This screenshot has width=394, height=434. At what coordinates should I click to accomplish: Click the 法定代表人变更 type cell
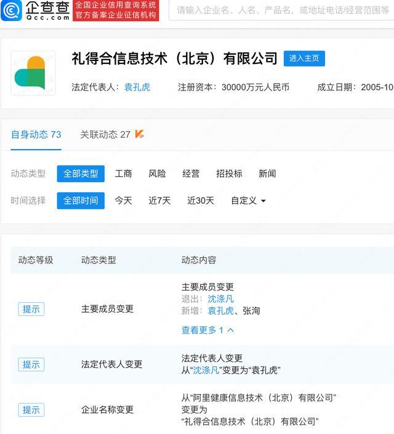tap(112, 364)
